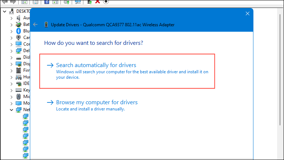Click the blue Help question mark icon
The image size is (284, 160).
47,2
